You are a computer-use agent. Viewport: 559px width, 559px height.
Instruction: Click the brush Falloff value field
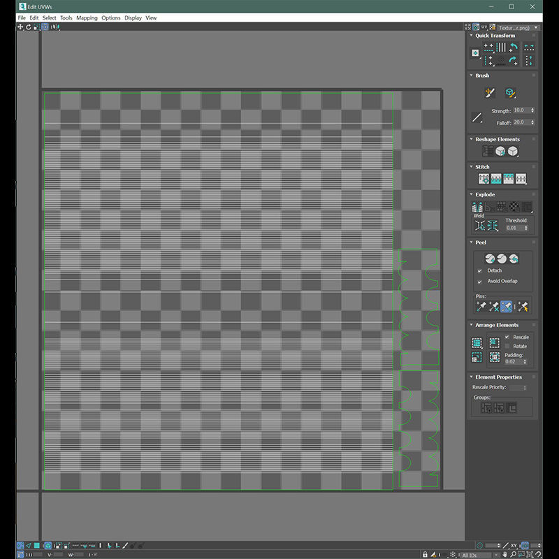[x=521, y=122]
